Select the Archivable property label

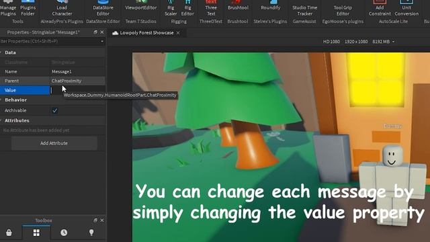point(15,110)
